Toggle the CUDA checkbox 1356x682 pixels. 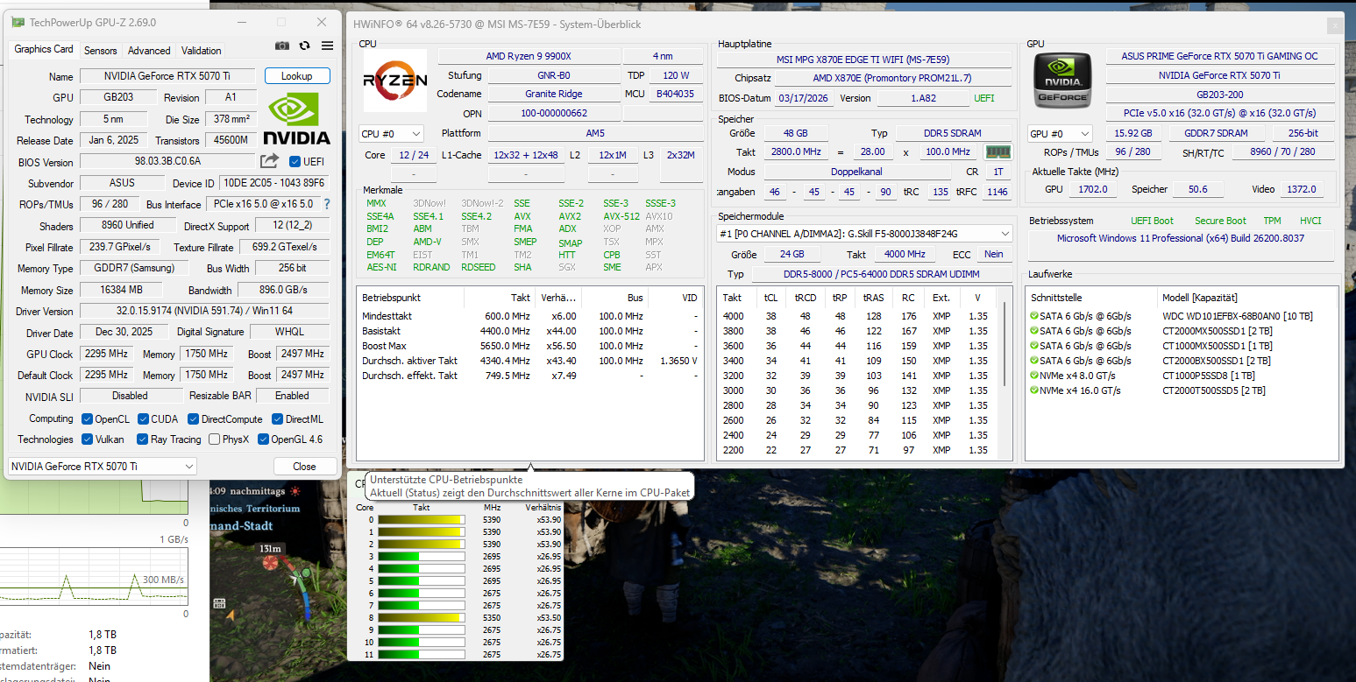pyautogui.click(x=142, y=419)
